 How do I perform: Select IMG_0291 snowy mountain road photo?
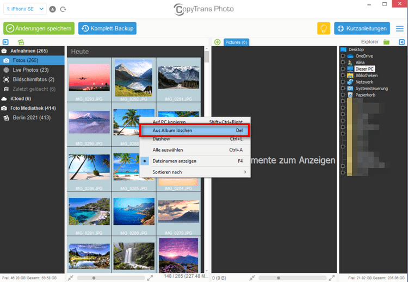pyautogui.click(x=178, y=78)
